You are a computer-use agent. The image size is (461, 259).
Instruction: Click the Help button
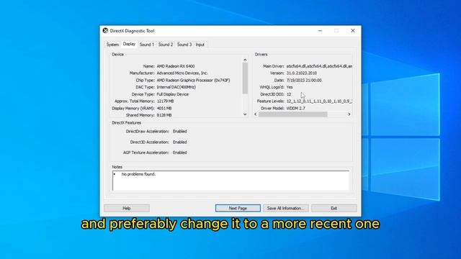click(127, 208)
